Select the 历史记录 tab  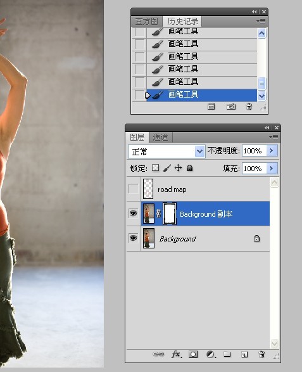click(182, 22)
